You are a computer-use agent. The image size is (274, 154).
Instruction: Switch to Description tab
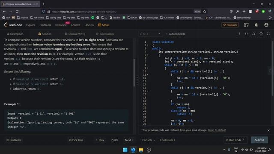pyautogui.click(x=15, y=34)
